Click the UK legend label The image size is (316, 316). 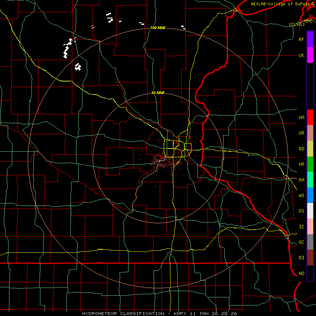pos(301,55)
